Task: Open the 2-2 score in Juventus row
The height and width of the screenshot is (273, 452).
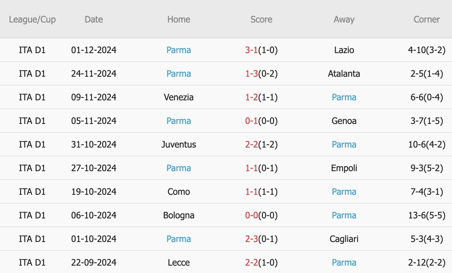Action: 251,144
